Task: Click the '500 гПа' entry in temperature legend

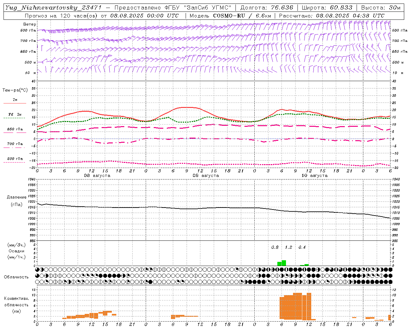Action: (15, 159)
